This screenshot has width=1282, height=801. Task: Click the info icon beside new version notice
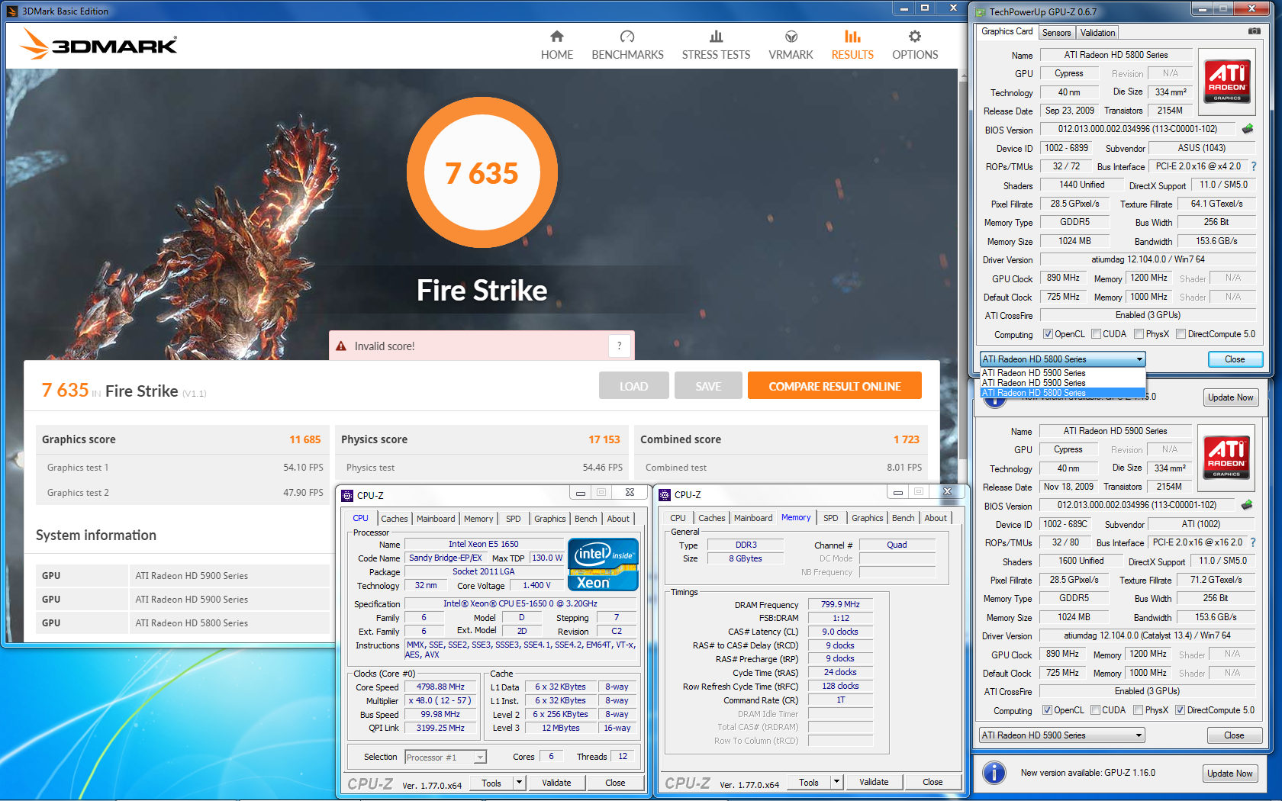[994, 773]
